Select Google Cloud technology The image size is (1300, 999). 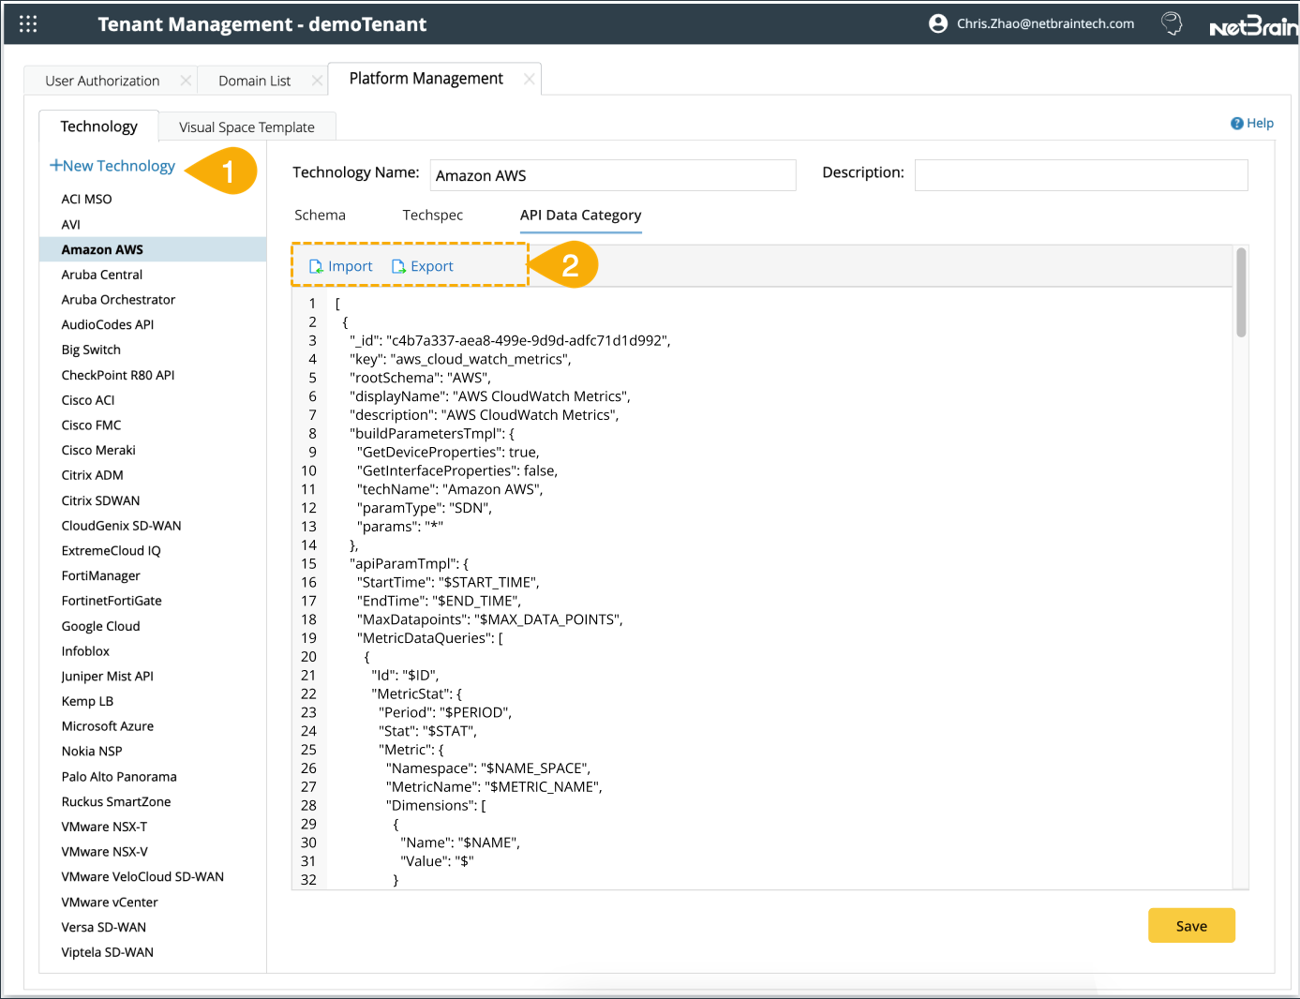(x=100, y=625)
